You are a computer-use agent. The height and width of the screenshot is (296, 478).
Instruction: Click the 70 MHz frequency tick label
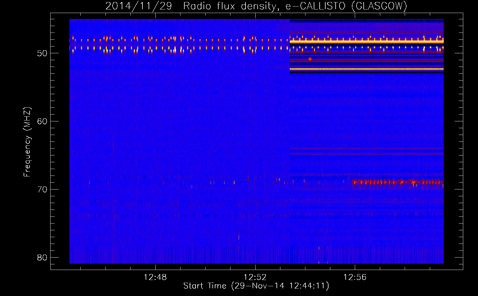42,189
